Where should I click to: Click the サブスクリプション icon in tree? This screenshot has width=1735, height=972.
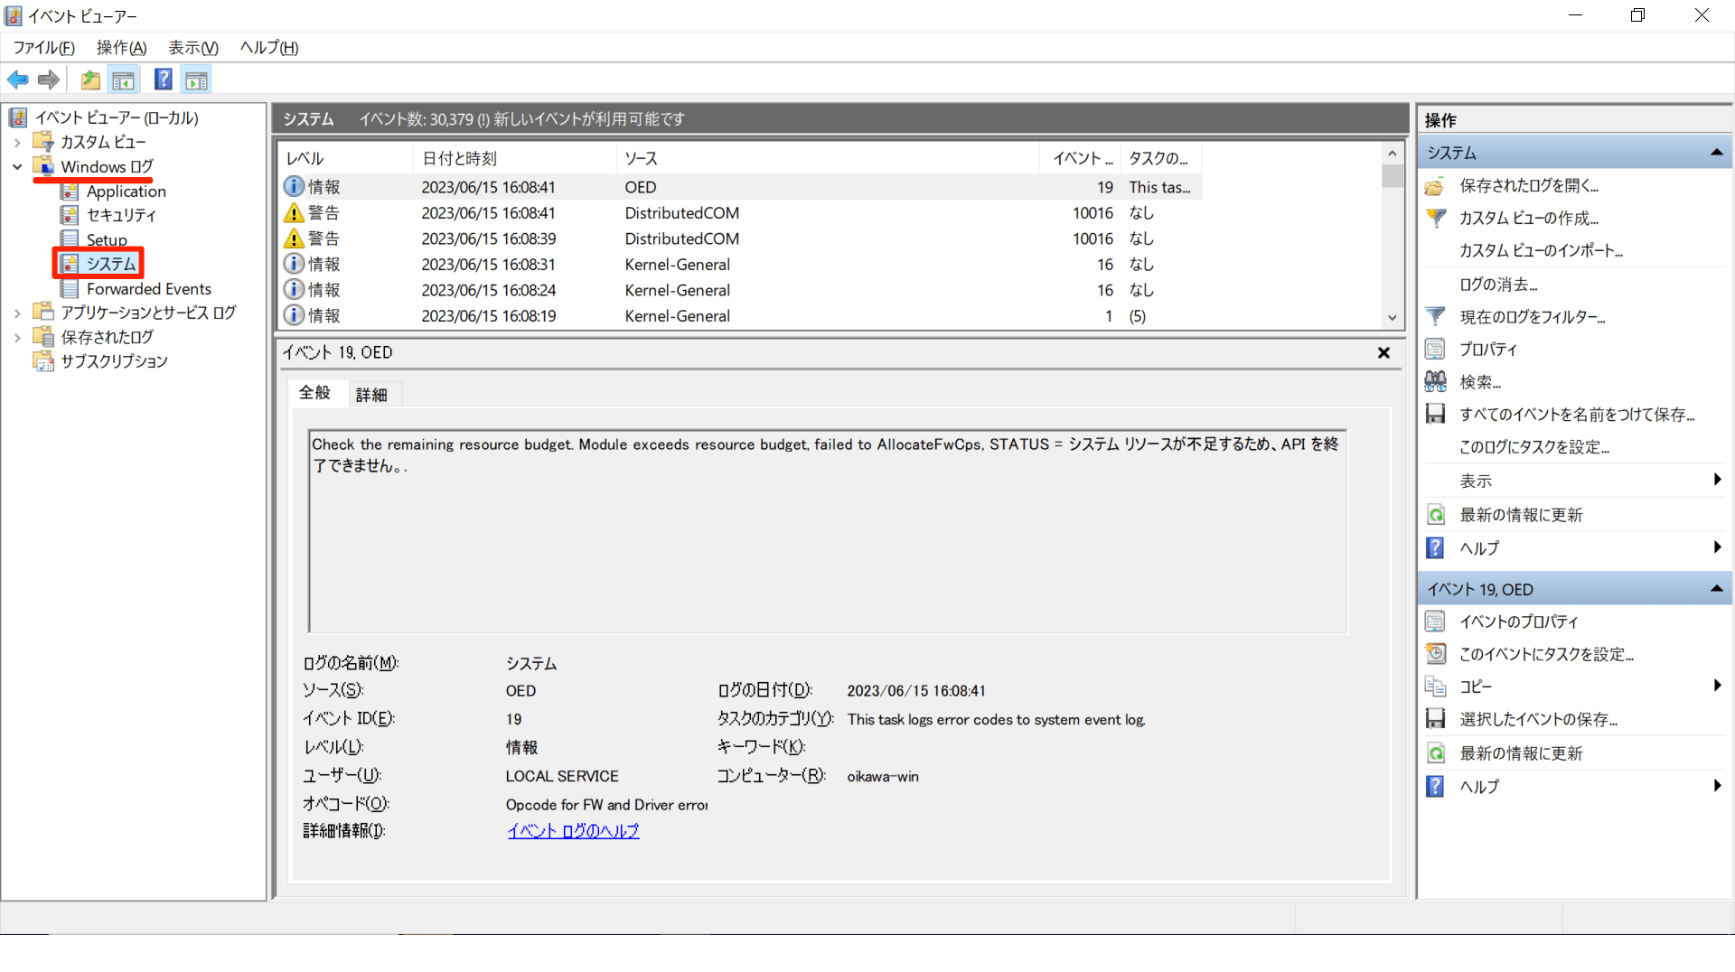coord(43,361)
